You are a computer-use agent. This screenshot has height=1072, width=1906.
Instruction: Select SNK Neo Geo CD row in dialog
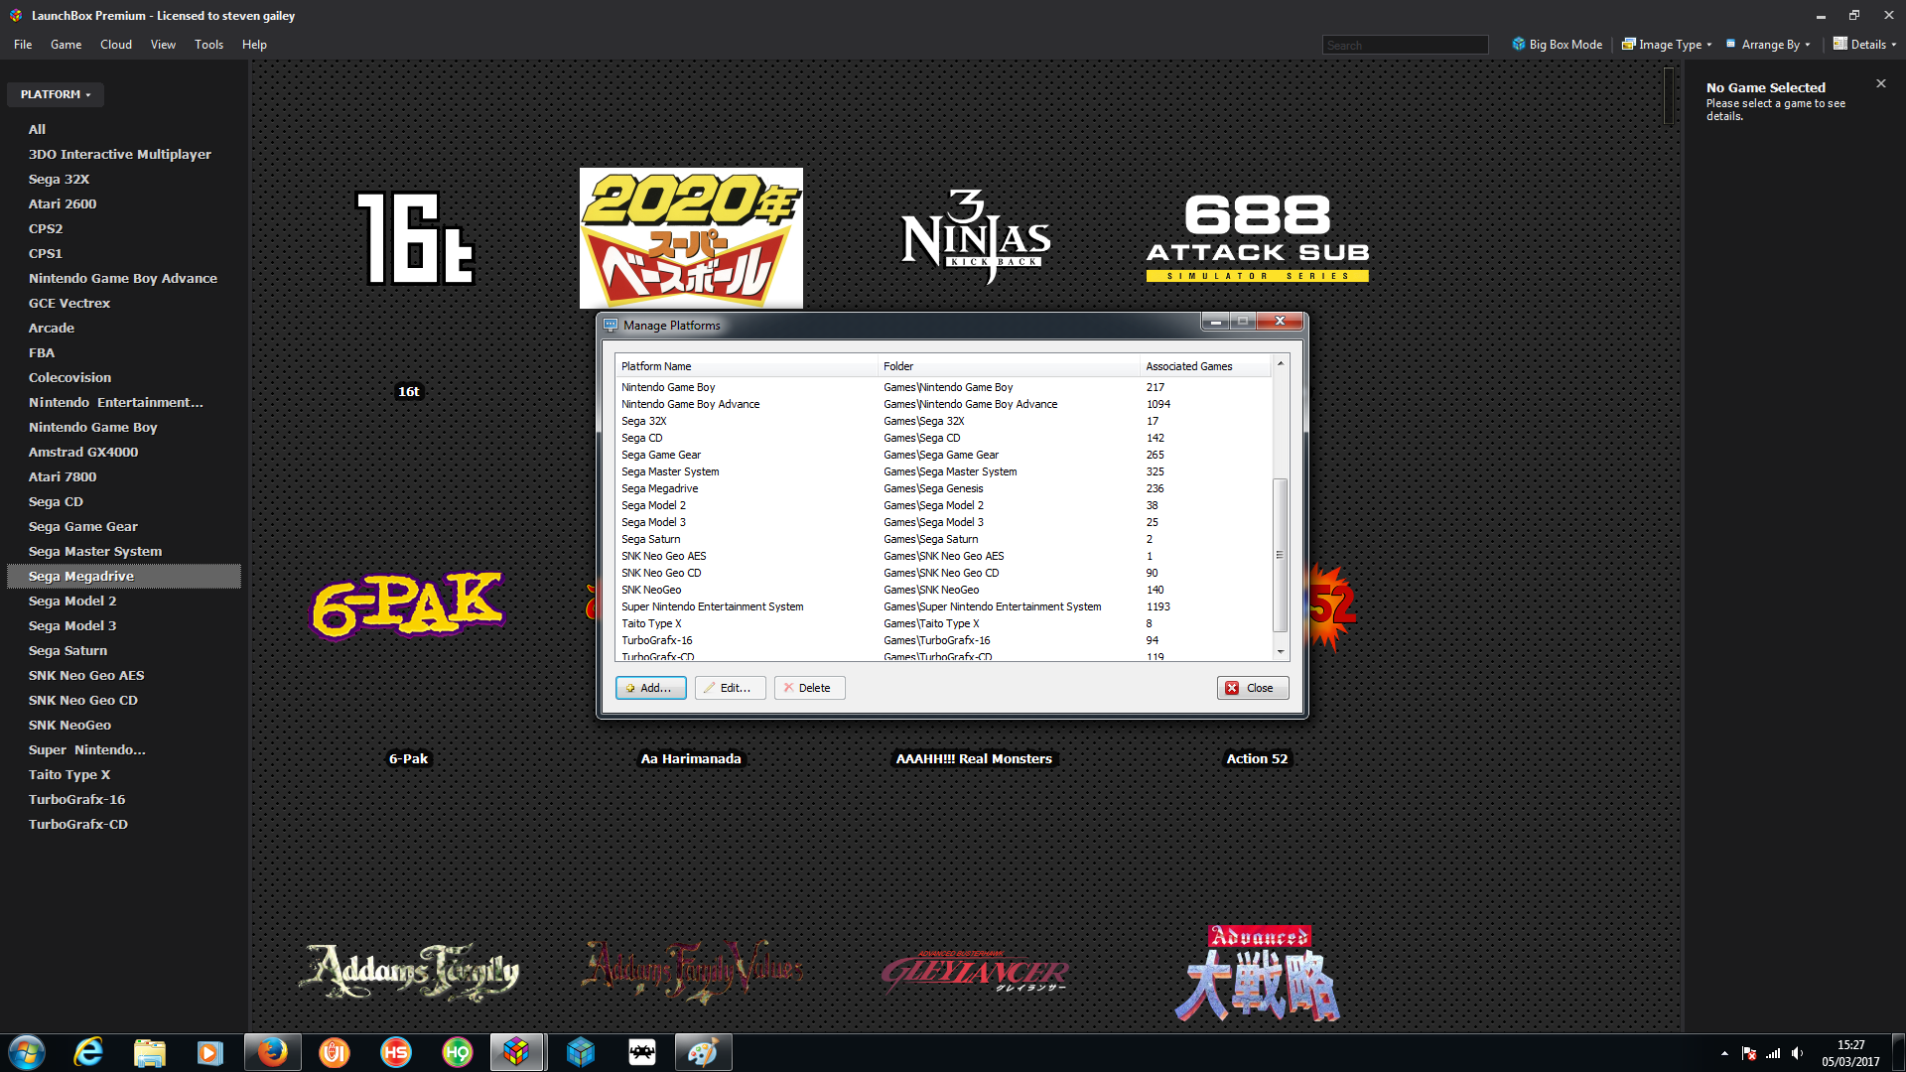[943, 573]
